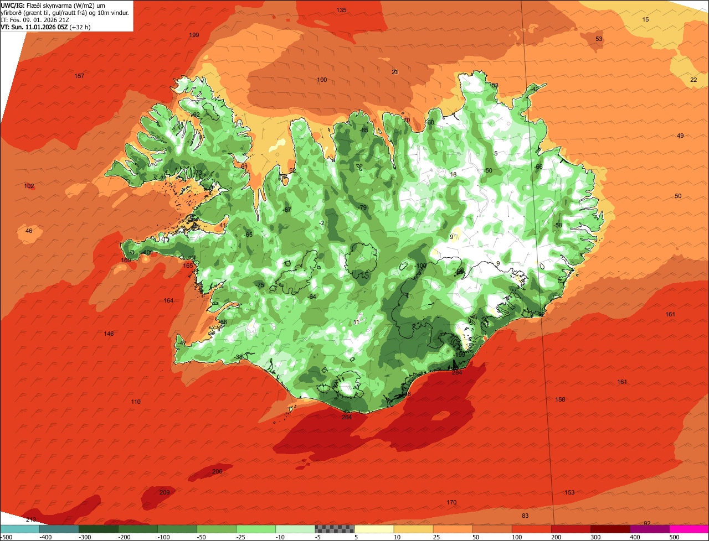Click the "284" value on the southeast coast
Viewport: 709px width, 541px height.
coord(457,372)
